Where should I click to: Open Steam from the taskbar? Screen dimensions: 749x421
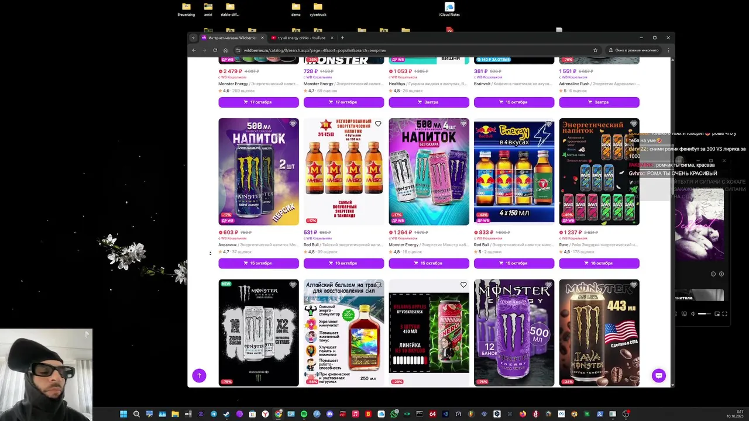point(226,414)
